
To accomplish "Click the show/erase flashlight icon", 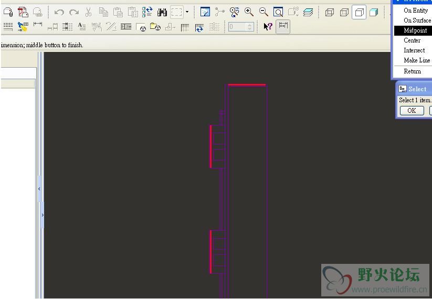I will pyautogui.click(x=23, y=27).
